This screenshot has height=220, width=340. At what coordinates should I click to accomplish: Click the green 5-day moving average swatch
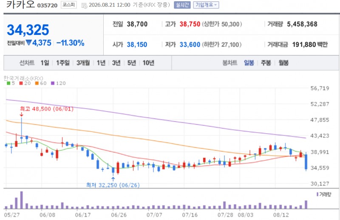(8, 83)
